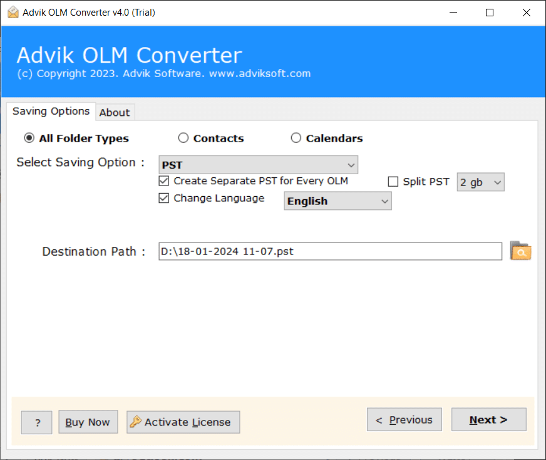Minimize the Advik OLM Converter window
Screen dimensions: 546x460
coord(453,13)
